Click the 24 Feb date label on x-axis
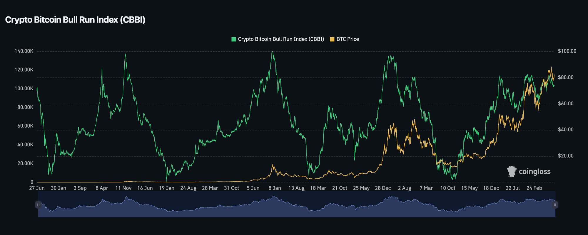The image size is (588, 235). click(534, 188)
